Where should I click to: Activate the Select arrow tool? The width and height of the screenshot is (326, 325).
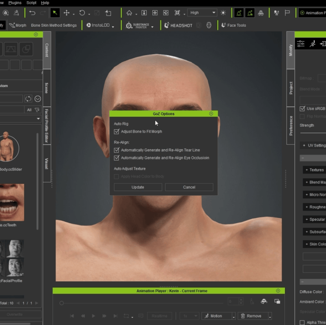pos(55,13)
